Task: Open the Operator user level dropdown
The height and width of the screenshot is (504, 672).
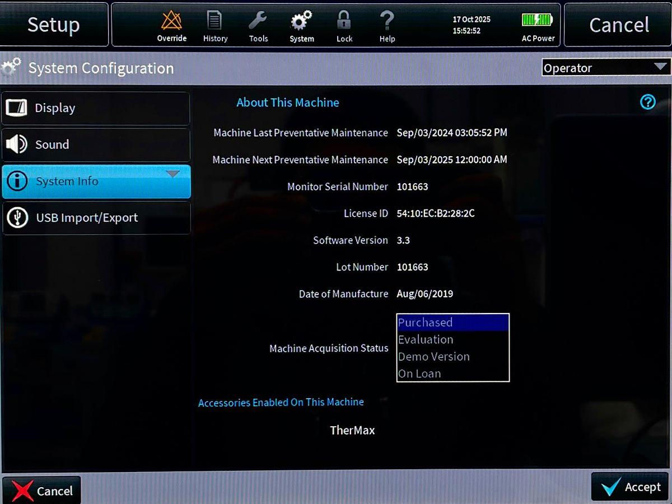Action: 605,68
